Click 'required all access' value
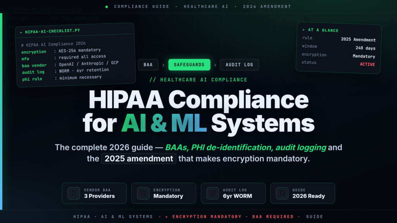Screen dimensions: 397x223 pyautogui.click(x=82, y=57)
